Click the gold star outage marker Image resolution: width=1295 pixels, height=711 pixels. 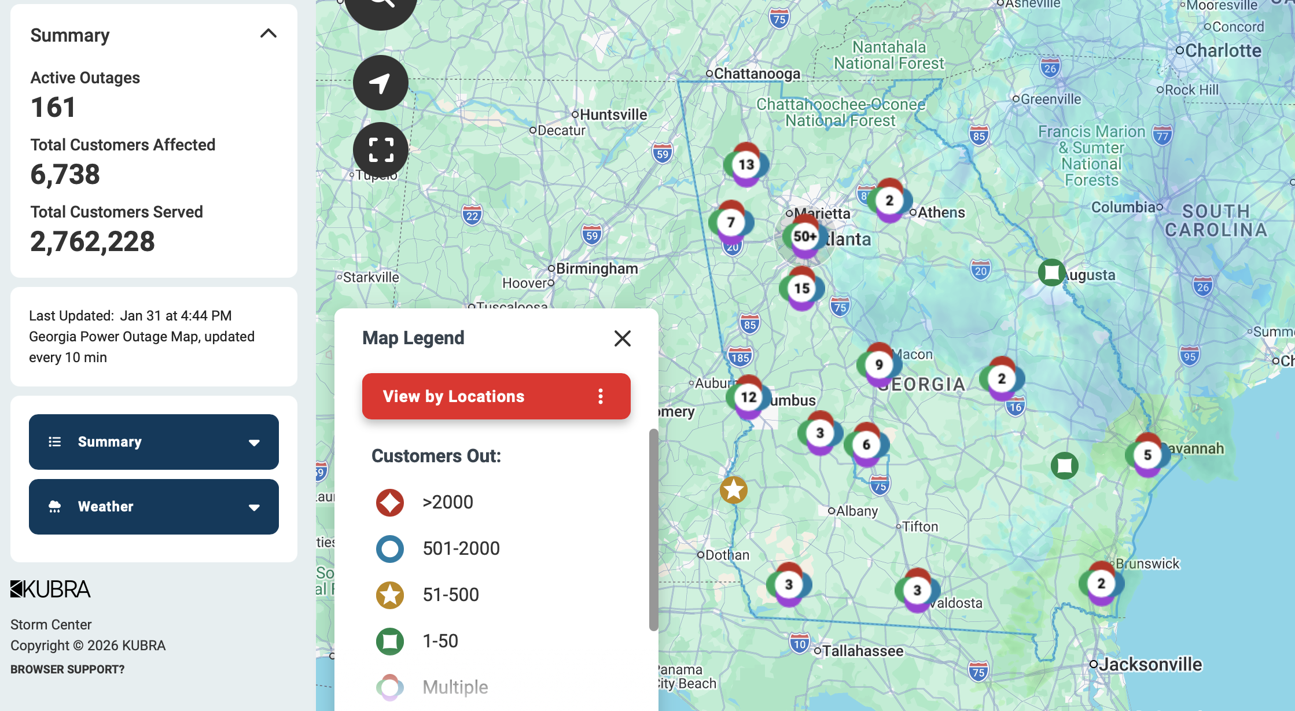[733, 490]
